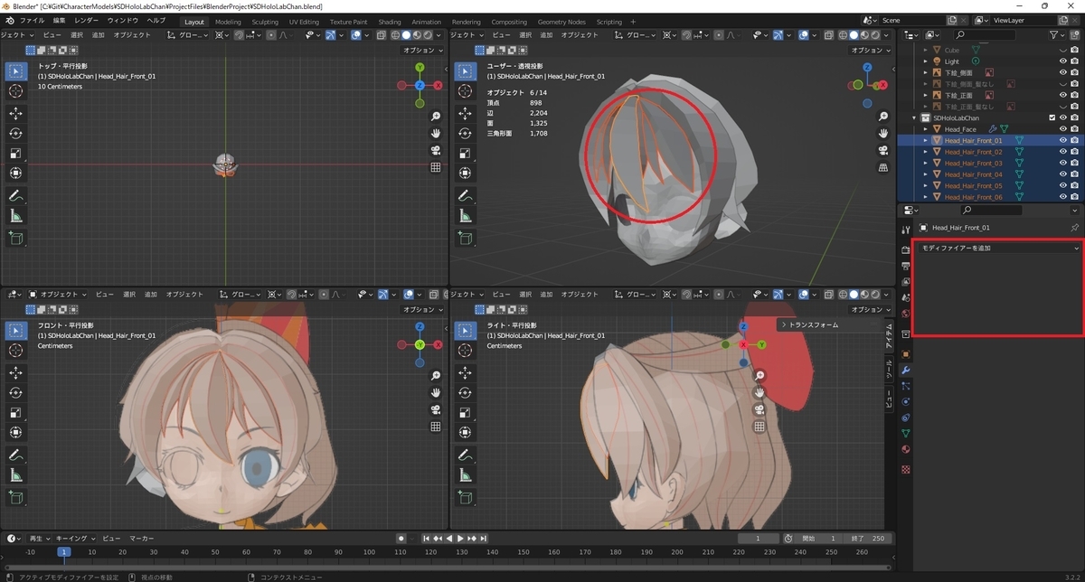1085x582 pixels.
Task: Switch to the Geometry Nodes workspace tab
Action: (x=561, y=21)
